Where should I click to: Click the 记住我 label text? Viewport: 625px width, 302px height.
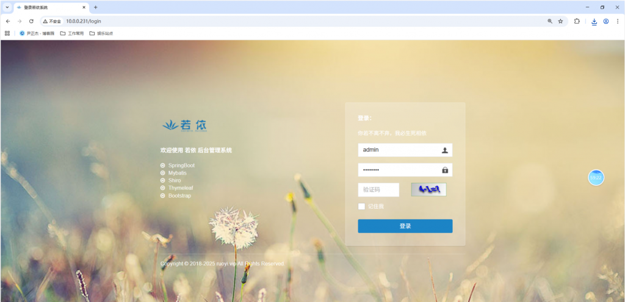[x=376, y=206]
